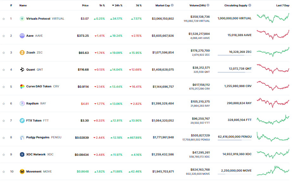Toggle the watchlist star for Zcash
This screenshot has width=292, height=182.
pyautogui.click(x=3, y=53)
